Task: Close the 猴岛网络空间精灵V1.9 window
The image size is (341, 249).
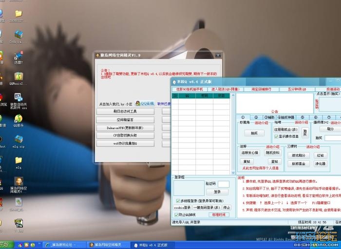Action: (218, 55)
